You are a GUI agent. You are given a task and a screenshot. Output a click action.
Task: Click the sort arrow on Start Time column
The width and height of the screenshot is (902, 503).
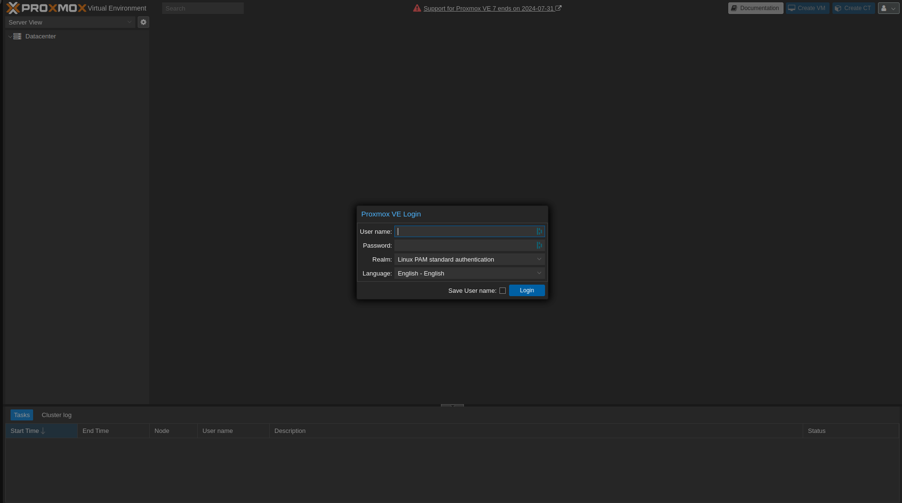(43, 431)
